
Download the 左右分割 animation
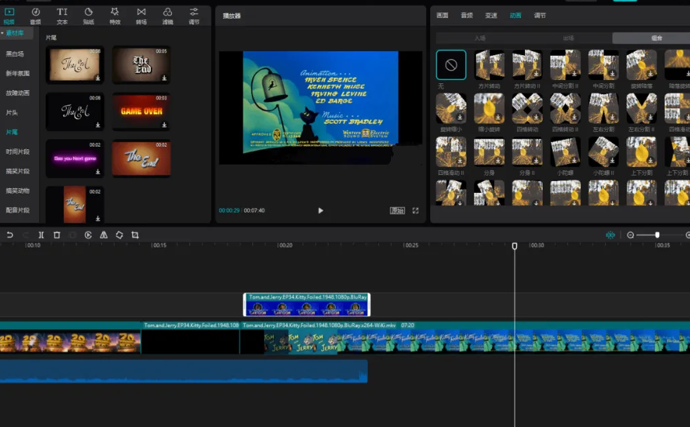[x=612, y=117]
